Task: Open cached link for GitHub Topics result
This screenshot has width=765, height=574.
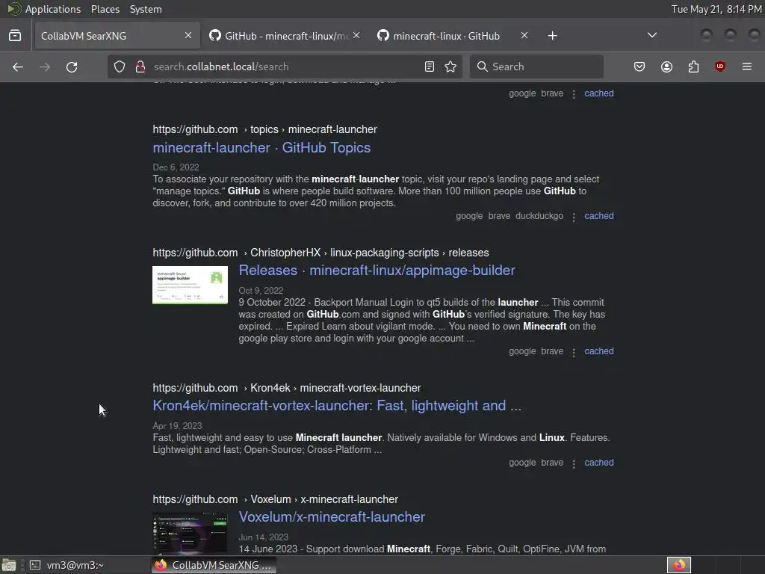Action: click(x=599, y=216)
